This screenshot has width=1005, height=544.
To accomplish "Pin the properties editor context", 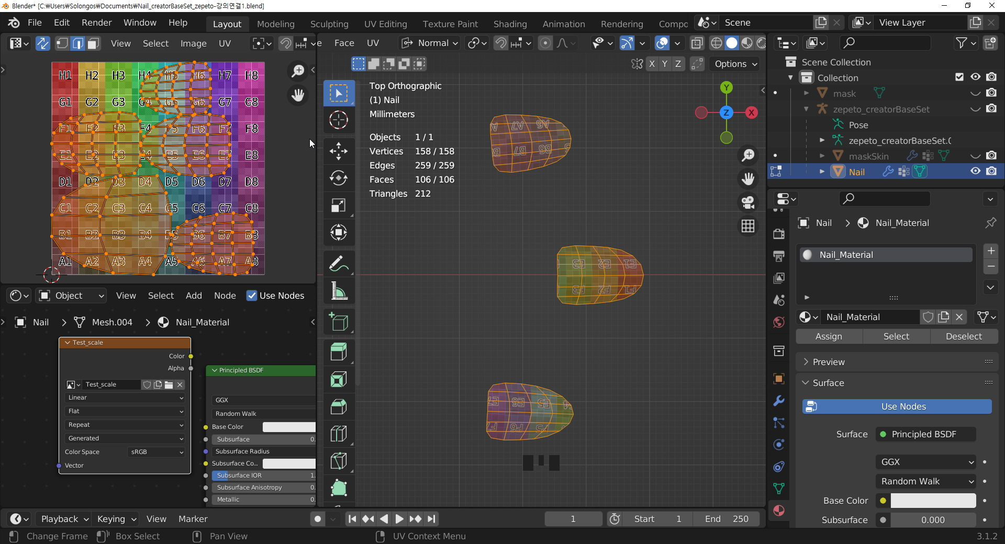I will tap(991, 223).
